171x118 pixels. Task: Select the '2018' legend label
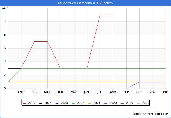click(x=146, y=103)
